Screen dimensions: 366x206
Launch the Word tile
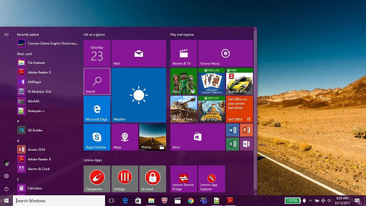point(233,130)
